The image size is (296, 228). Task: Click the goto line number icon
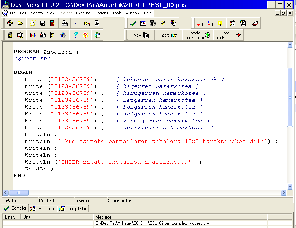click(97, 23)
